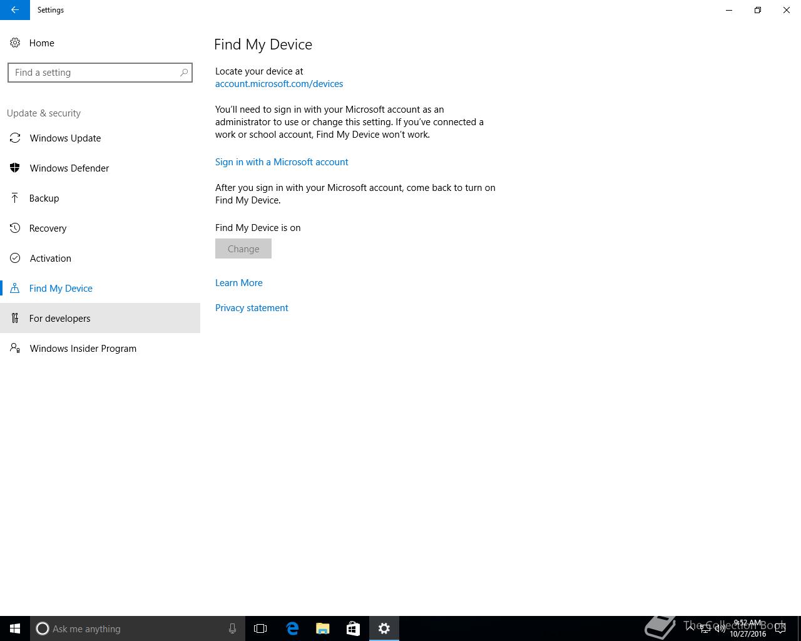
Task: Select the Recovery clock icon
Action: coord(15,228)
